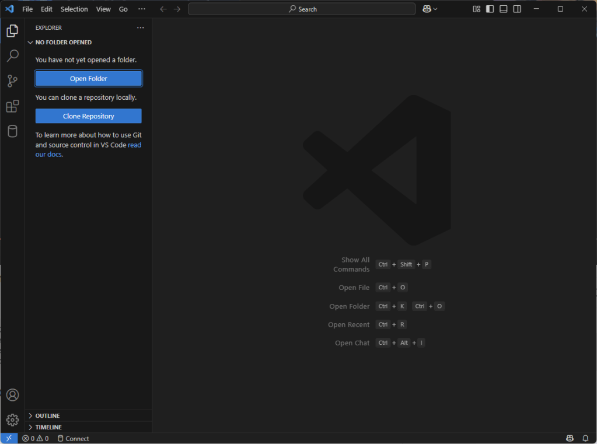
Task: Click the Accounts icon
Action: pyautogui.click(x=12, y=395)
